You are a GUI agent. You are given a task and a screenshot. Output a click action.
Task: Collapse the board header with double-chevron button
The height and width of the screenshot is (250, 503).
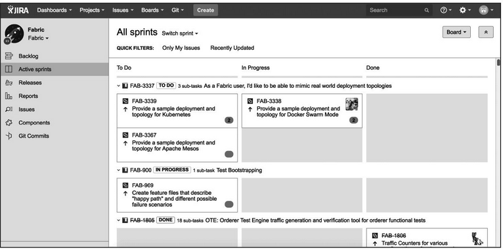pos(486,32)
